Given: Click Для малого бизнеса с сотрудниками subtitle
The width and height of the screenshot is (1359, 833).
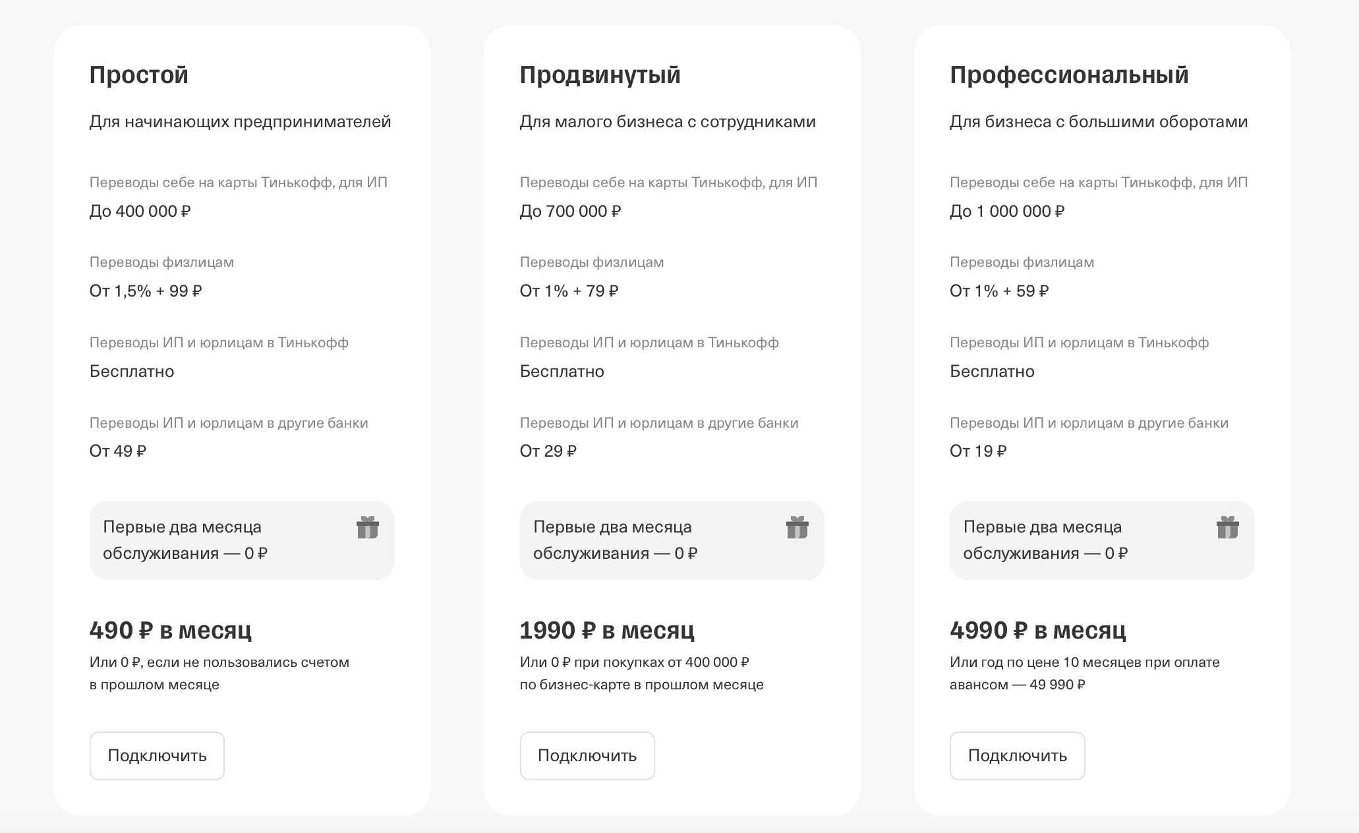Looking at the screenshot, I should pyautogui.click(x=668, y=122).
